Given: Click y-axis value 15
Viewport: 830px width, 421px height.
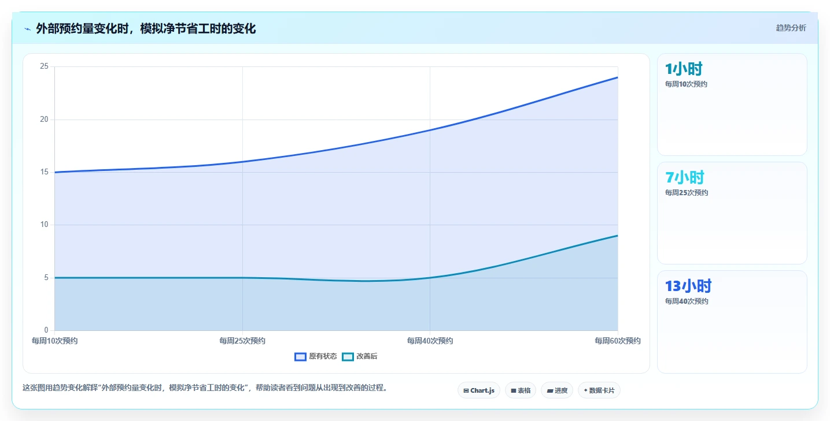Looking at the screenshot, I should tap(44, 172).
